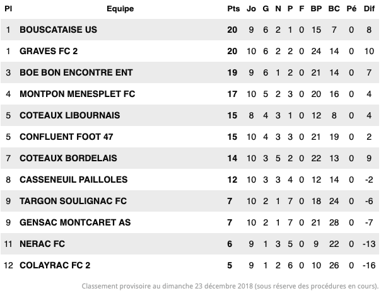
Task: Open NERAC FC team entry
Action: tap(42, 244)
